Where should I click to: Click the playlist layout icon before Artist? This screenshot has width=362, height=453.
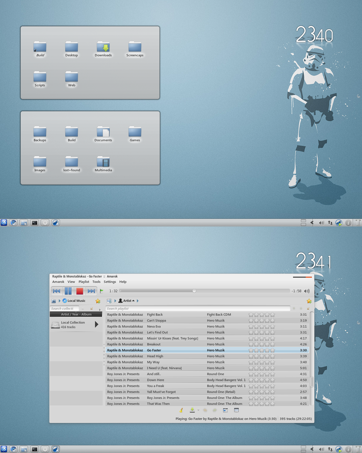pyautogui.click(x=109, y=301)
